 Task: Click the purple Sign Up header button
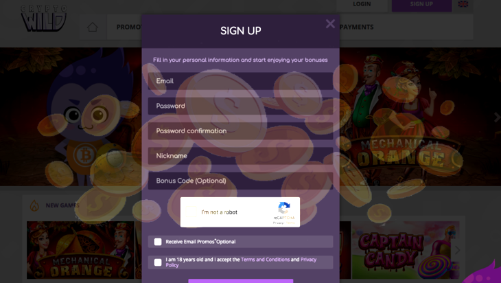pos(421,4)
